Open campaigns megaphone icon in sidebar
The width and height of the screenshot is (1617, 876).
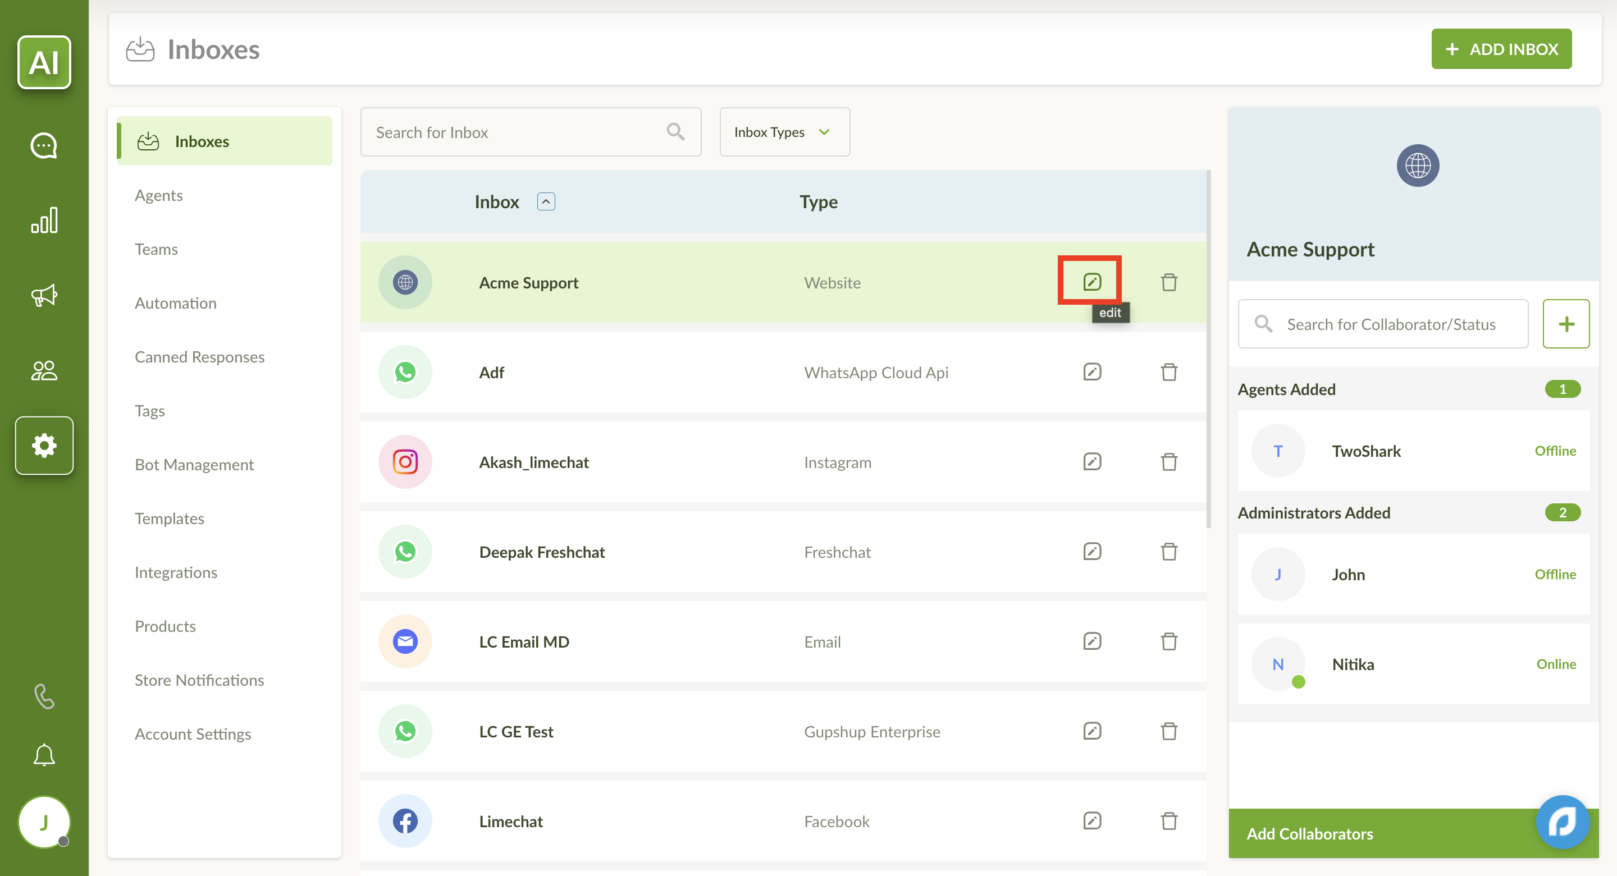(x=44, y=295)
